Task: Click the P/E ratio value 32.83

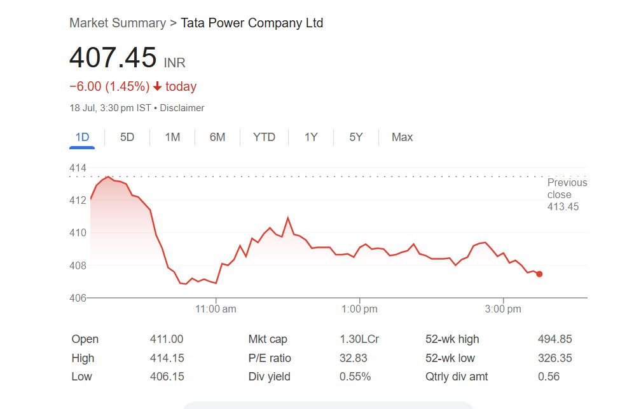Action: (354, 358)
